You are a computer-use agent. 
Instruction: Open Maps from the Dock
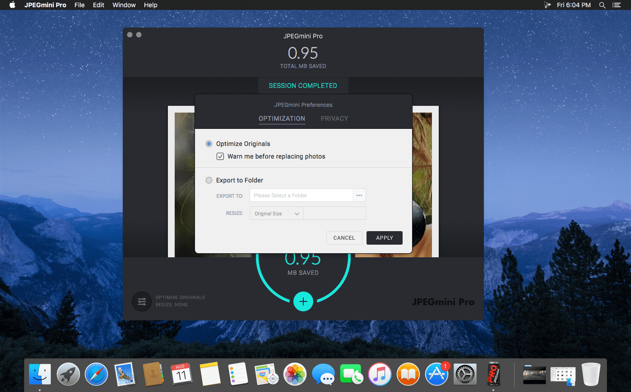coord(266,374)
